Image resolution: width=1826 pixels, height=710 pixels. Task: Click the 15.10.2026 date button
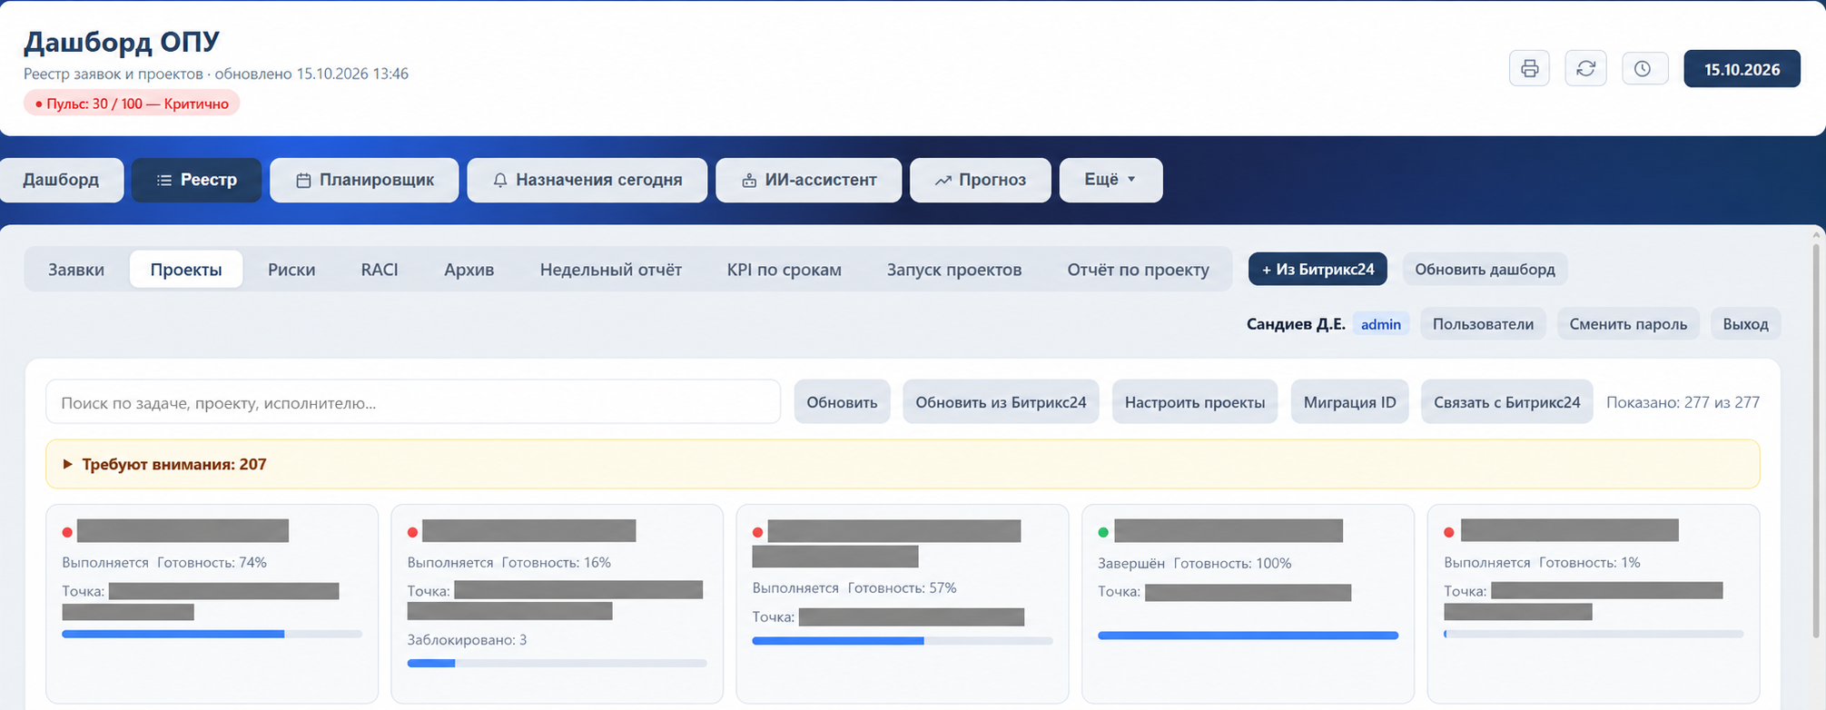click(1742, 69)
